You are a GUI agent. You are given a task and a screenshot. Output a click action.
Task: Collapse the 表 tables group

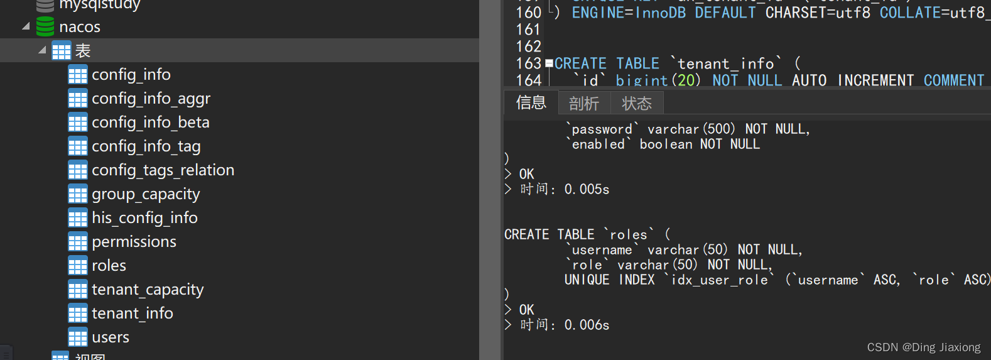click(x=42, y=50)
